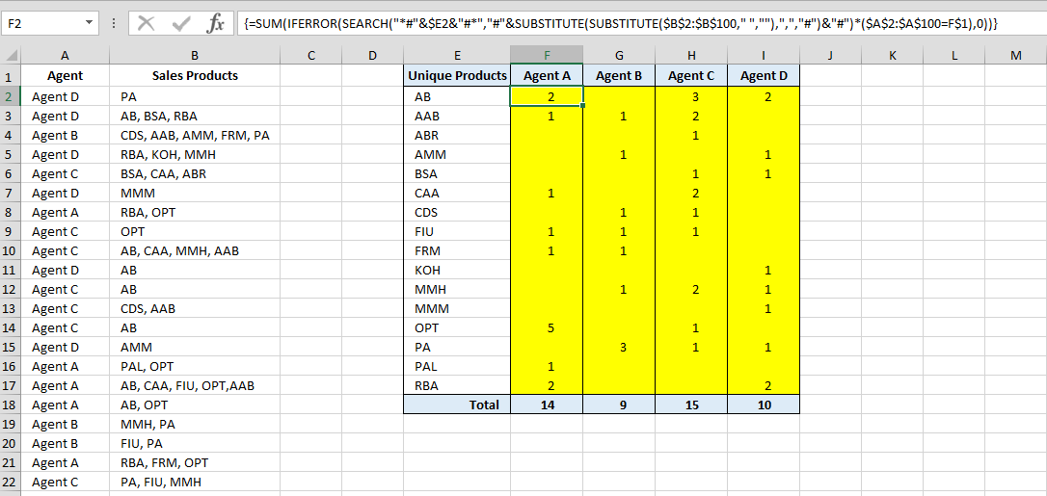Click the Cancel (X) formula bar icon
The height and width of the screenshot is (496, 1047).
click(x=146, y=24)
